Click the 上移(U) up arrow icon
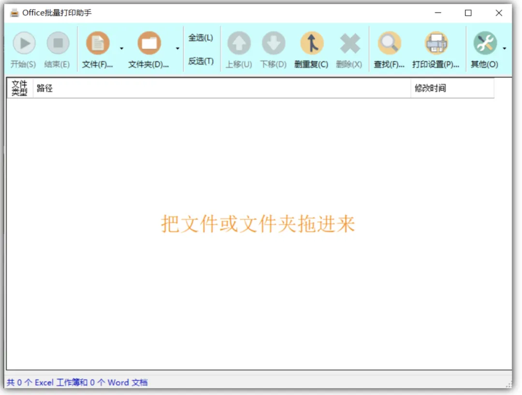Image resolution: width=522 pixels, height=395 pixels. tap(239, 44)
